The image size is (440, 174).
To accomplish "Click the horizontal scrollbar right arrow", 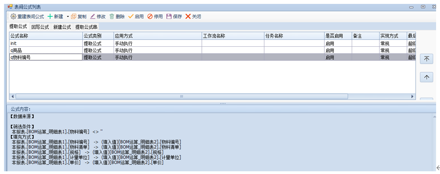I will tap(413, 97).
